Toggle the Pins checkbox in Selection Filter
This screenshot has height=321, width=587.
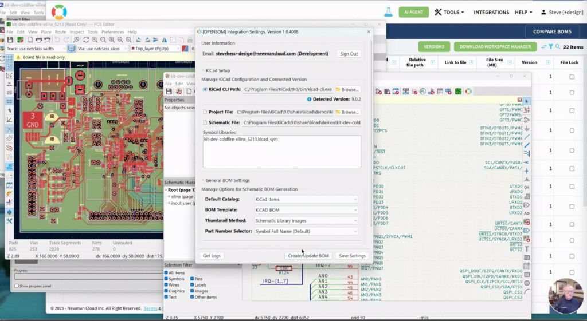192,279
